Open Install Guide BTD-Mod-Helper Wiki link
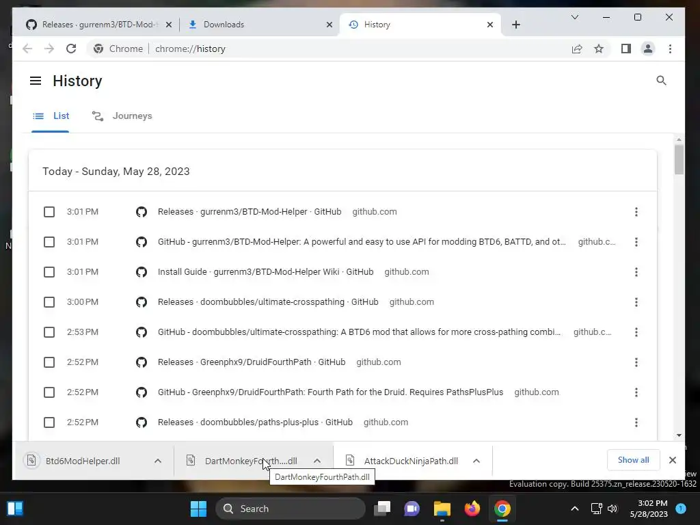Image resolution: width=700 pixels, height=525 pixels. click(266, 272)
